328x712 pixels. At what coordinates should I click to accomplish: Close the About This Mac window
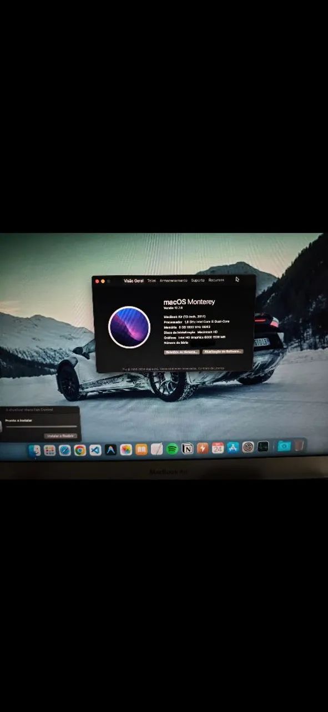click(x=97, y=281)
